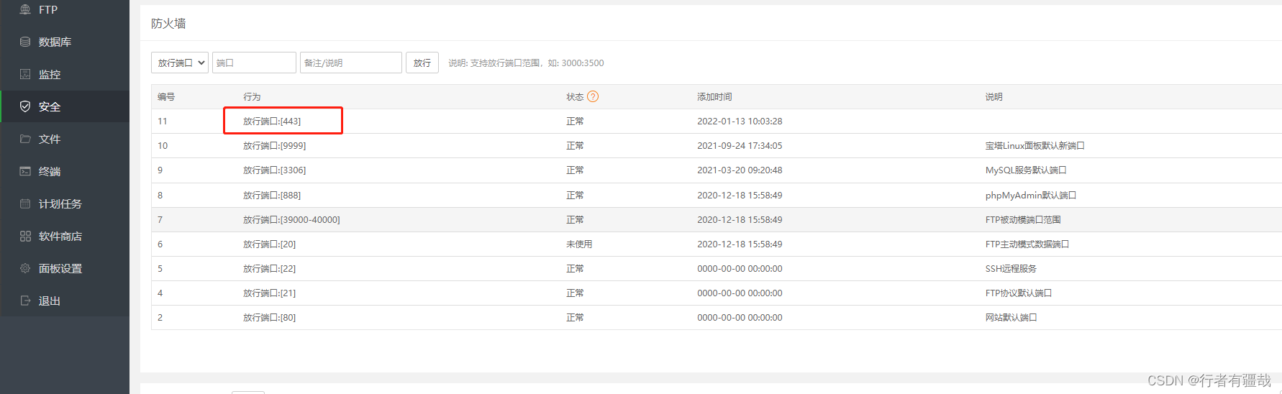Viewport: 1282px width, 394px height.
Task: Click the FTP协议默认端口 description
Action: point(1019,293)
